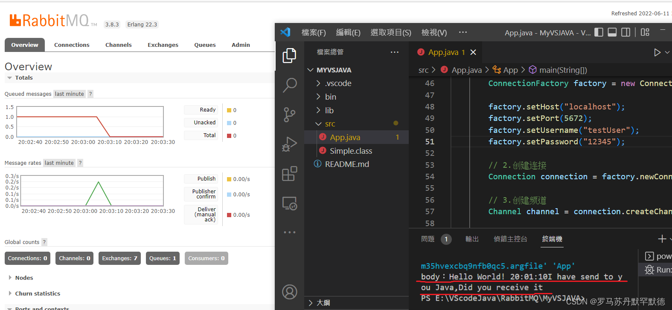The height and width of the screenshot is (310, 672).
Task: Expand the Nodes section
Action: pos(20,278)
